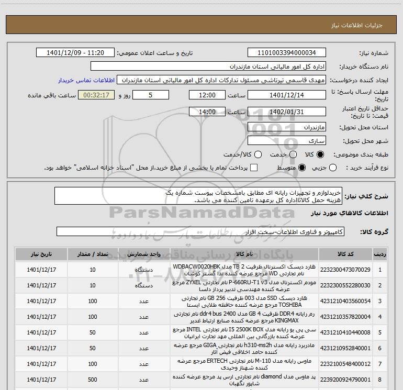Image resolution: width=403 pixels, height=390 pixels.
Task: Choose the متوسط purchase type radio
Action: [302, 168]
